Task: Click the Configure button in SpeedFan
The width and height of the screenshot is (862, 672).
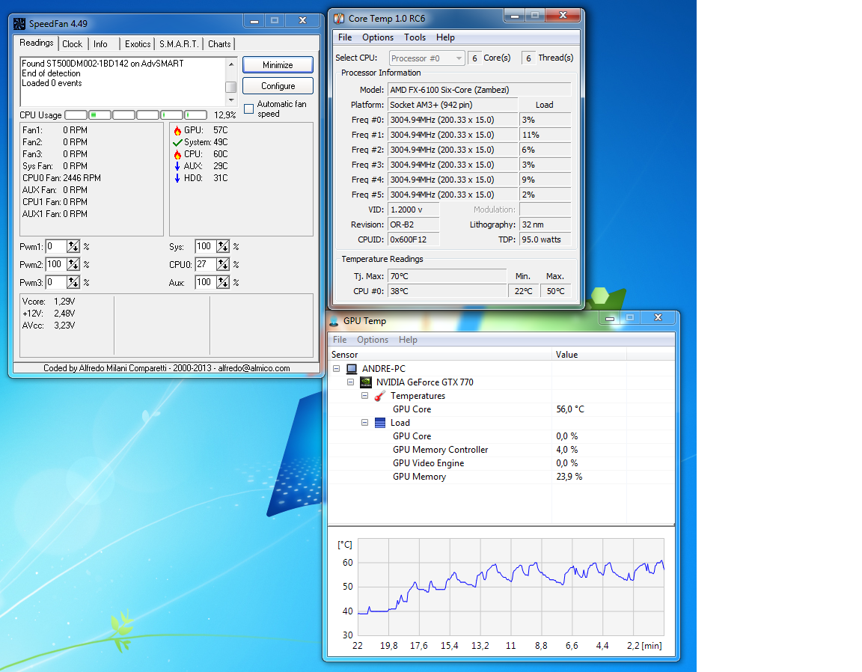Action: click(x=278, y=86)
